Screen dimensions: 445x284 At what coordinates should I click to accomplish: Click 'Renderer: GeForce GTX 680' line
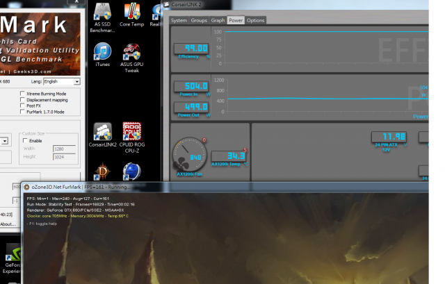(x=75, y=210)
